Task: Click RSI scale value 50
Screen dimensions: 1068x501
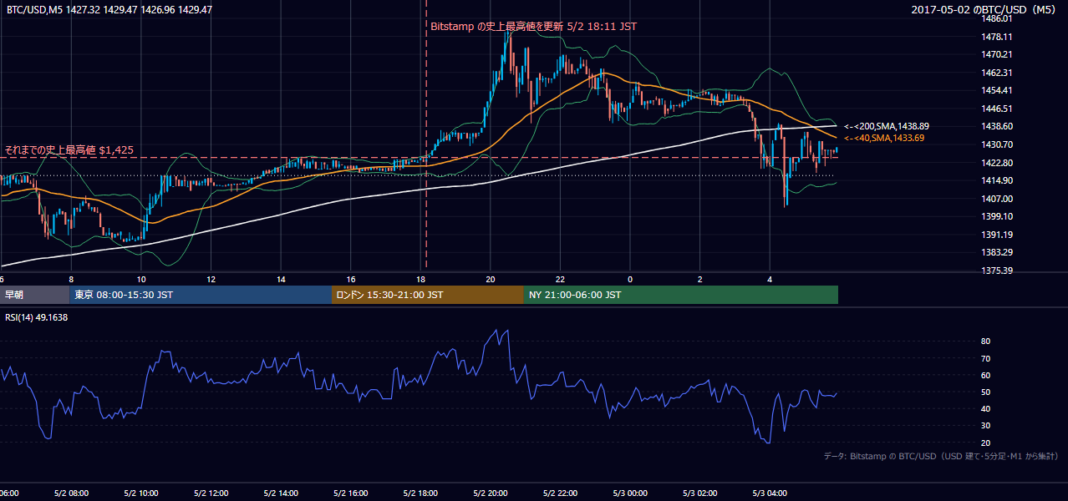Action: click(985, 392)
